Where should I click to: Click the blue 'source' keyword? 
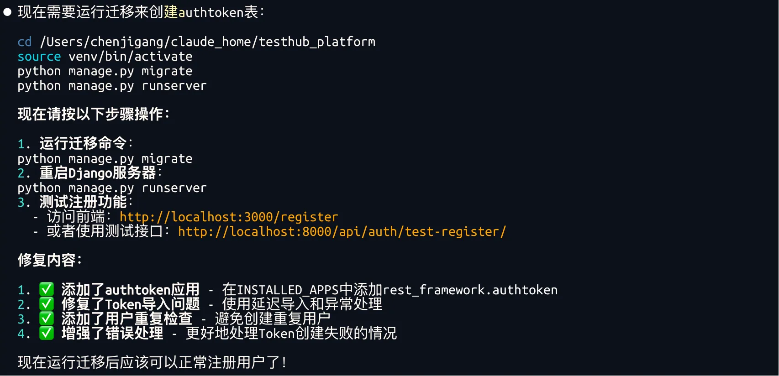pyautogui.click(x=39, y=57)
